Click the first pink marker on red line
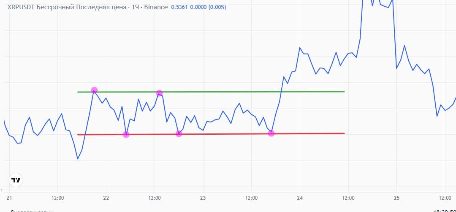 coord(126,134)
